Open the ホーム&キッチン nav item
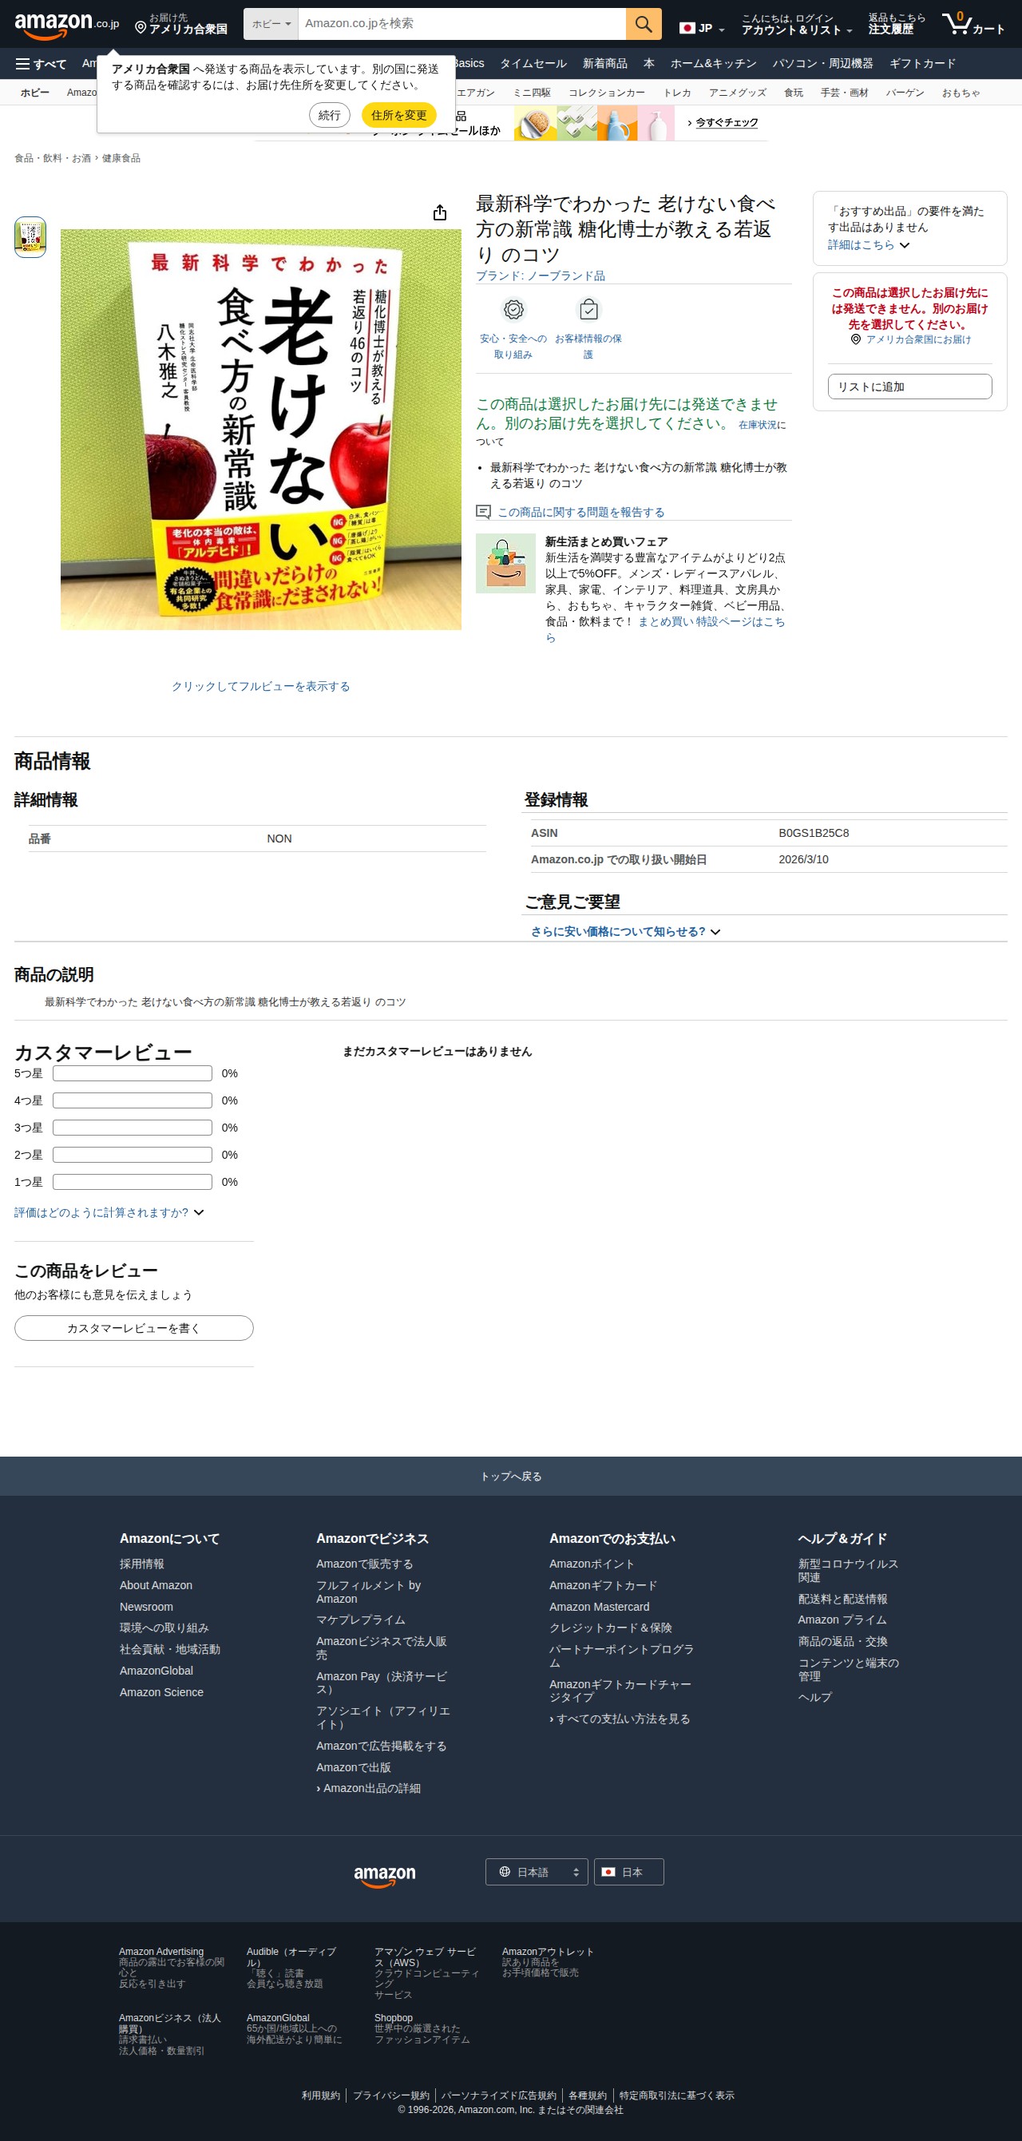 (714, 64)
